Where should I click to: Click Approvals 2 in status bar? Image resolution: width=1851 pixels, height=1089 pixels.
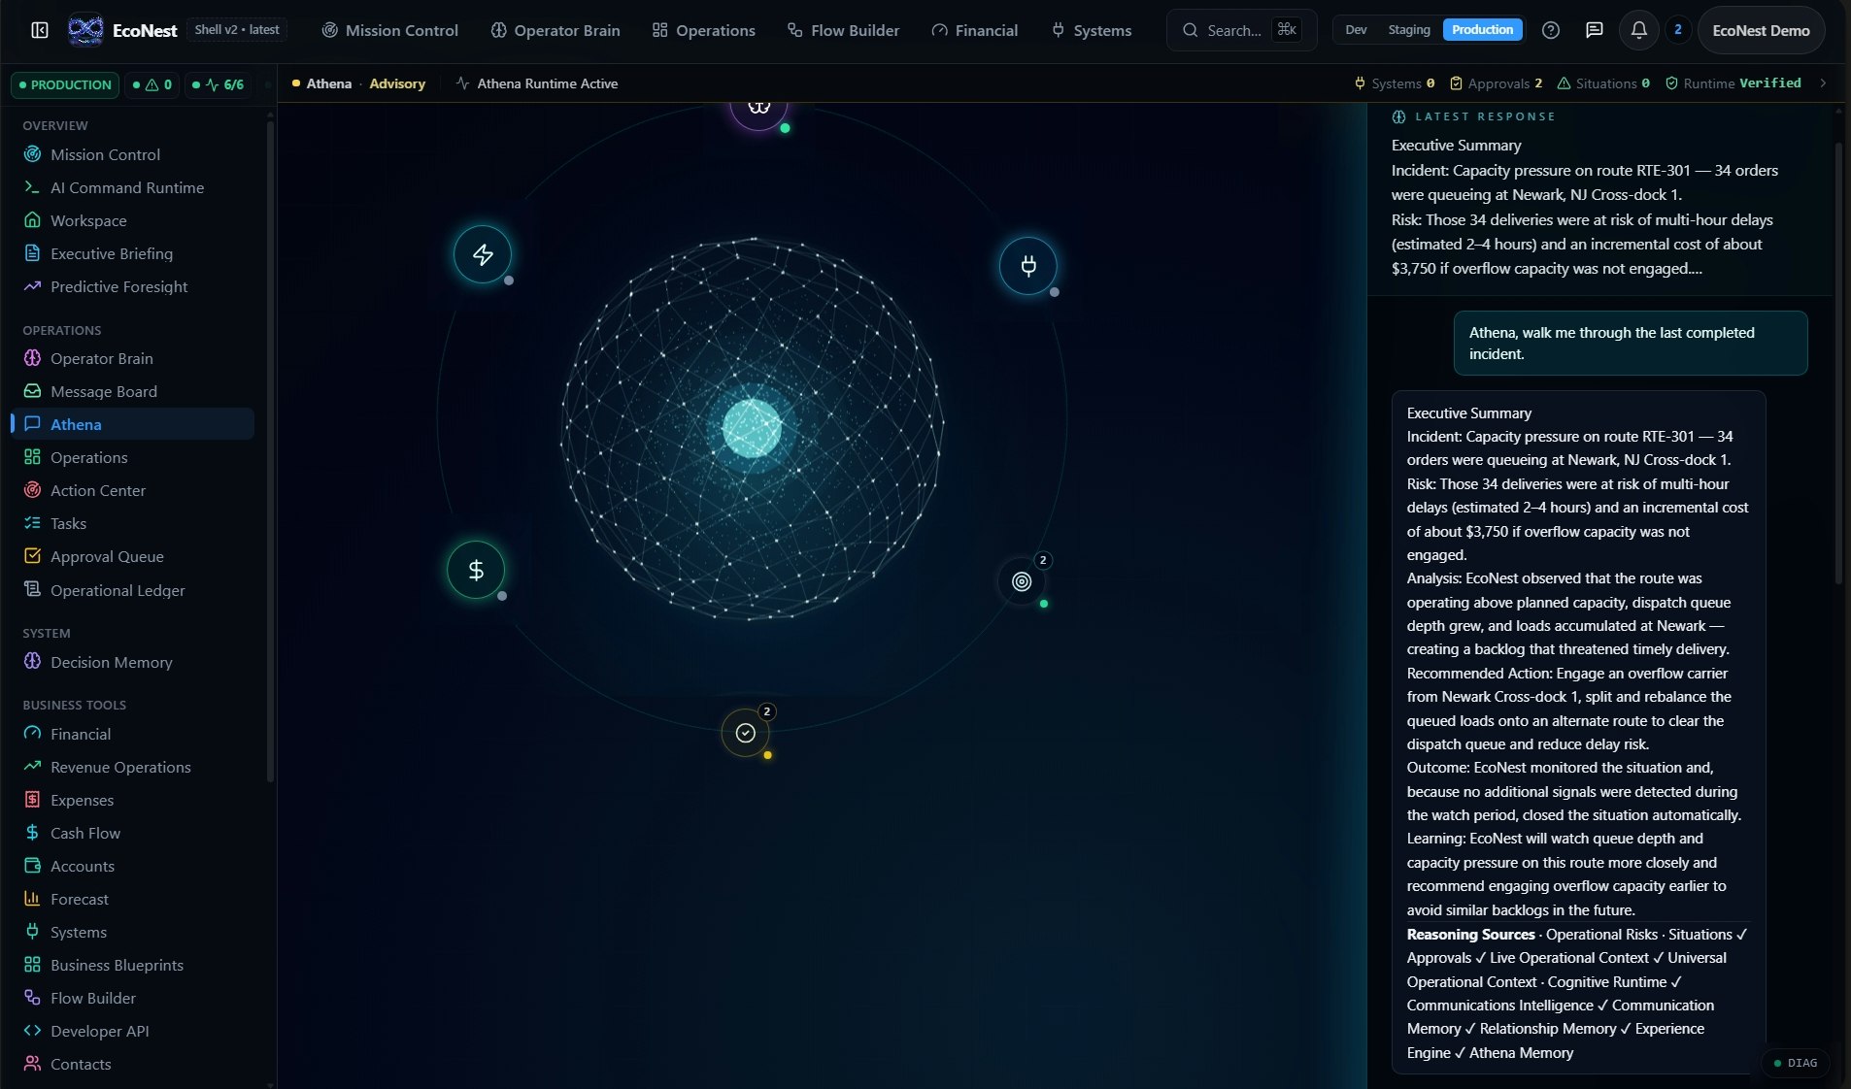(1498, 83)
